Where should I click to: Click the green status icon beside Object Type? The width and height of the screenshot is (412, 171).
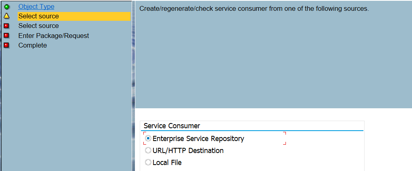pos(7,7)
